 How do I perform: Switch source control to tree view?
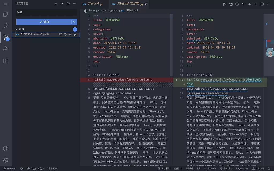56,4
